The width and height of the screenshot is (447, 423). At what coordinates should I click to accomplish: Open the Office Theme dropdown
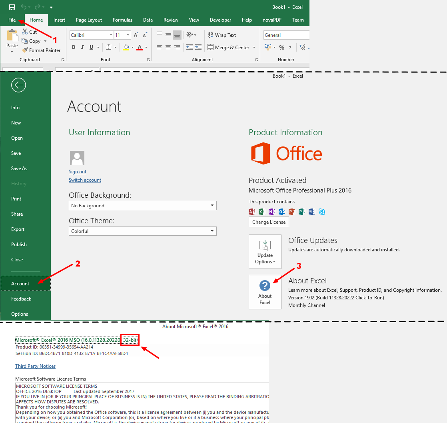(x=142, y=231)
